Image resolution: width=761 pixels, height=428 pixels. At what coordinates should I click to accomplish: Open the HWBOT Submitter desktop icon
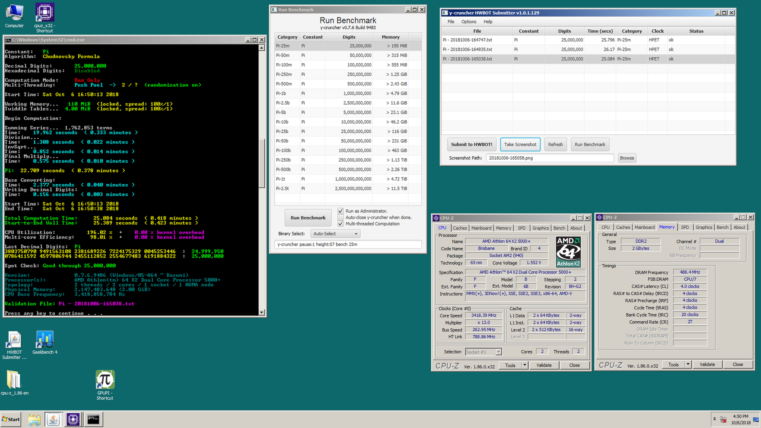click(14, 345)
